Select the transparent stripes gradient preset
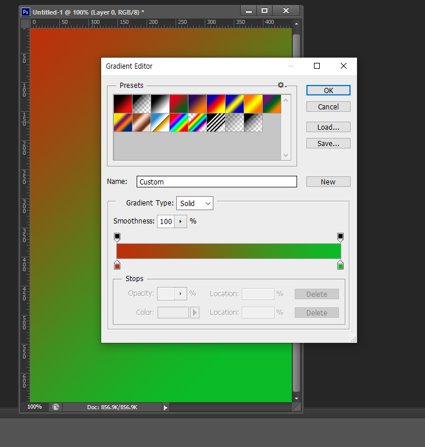Image resolution: width=425 pixels, height=447 pixels. [216, 123]
